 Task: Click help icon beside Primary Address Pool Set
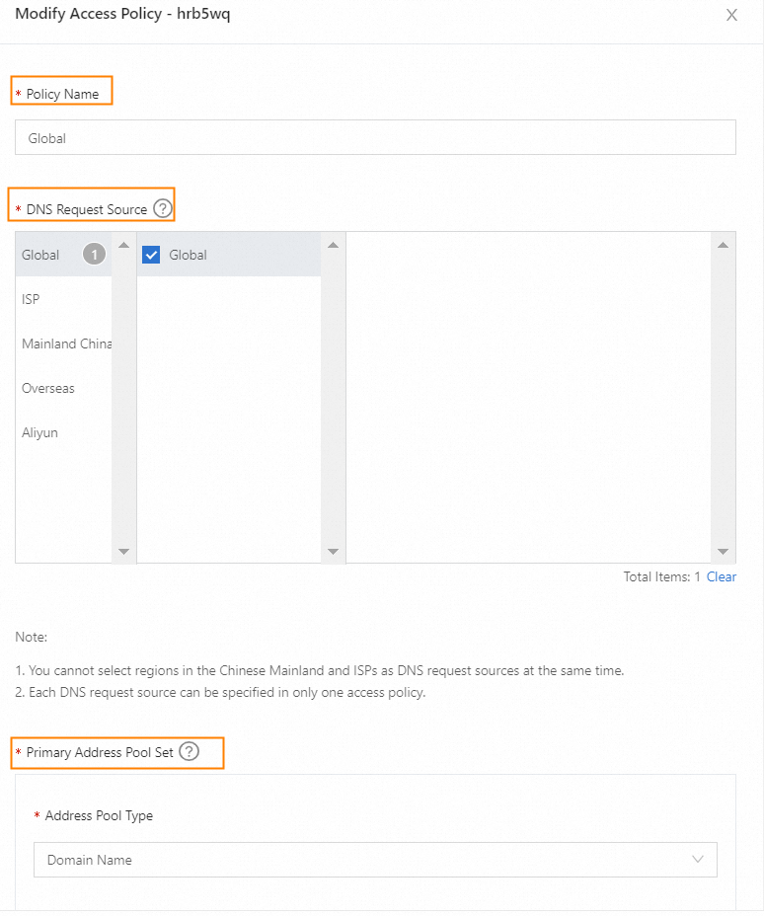[189, 752]
